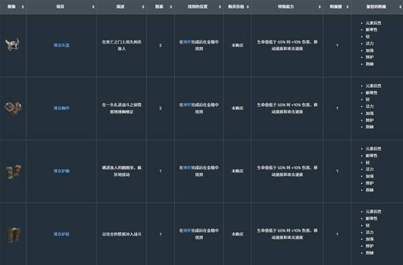This screenshot has width=403, height=265.
Task: Click the helmet description starting 在死亡之门上
Action: (x=122, y=45)
